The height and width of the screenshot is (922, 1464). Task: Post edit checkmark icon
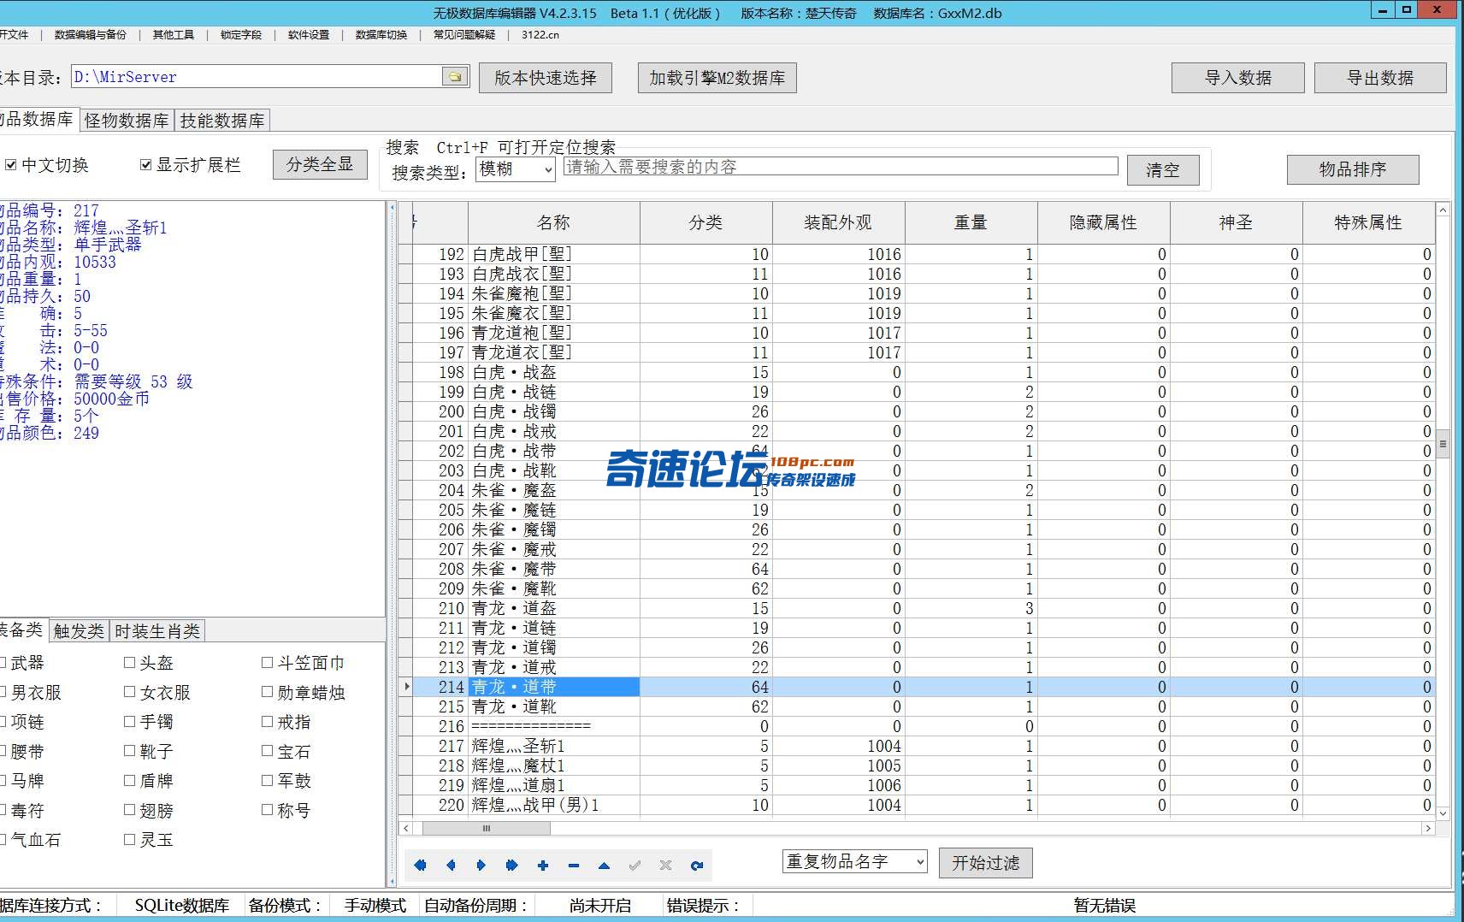pos(635,866)
